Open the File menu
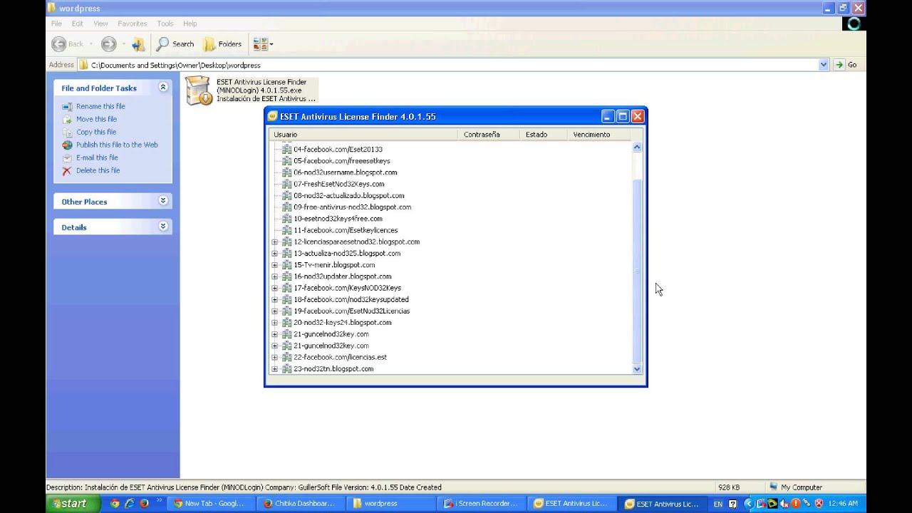The width and height of the screenshot is (912, 513). [x=56, y=24]
